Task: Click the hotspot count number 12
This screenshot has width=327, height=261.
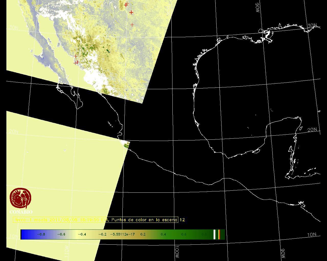Action: coord(182,220)
